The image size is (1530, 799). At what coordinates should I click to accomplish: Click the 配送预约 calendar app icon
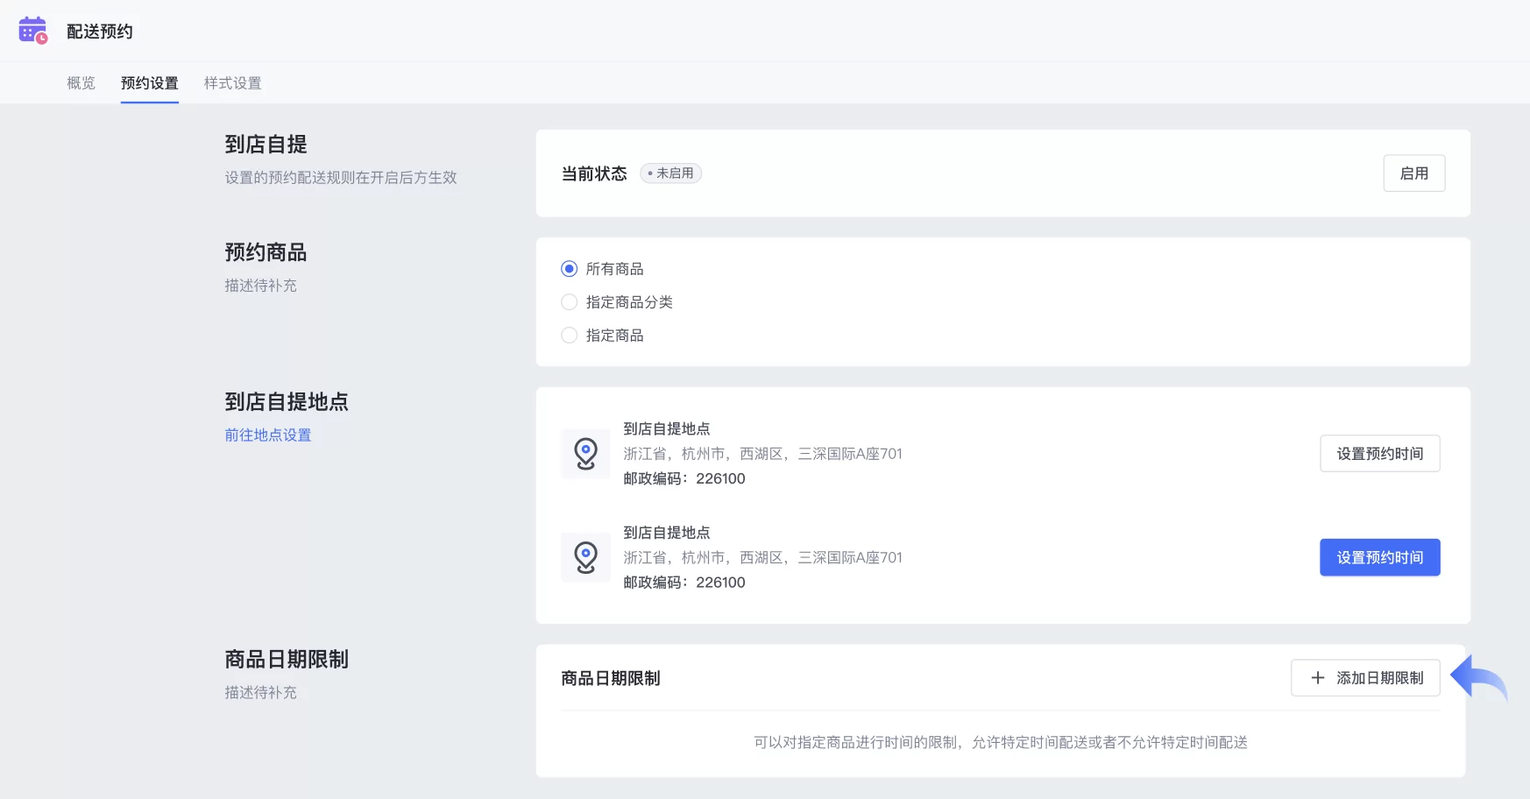pyautogui.click(x=32, y=29)
